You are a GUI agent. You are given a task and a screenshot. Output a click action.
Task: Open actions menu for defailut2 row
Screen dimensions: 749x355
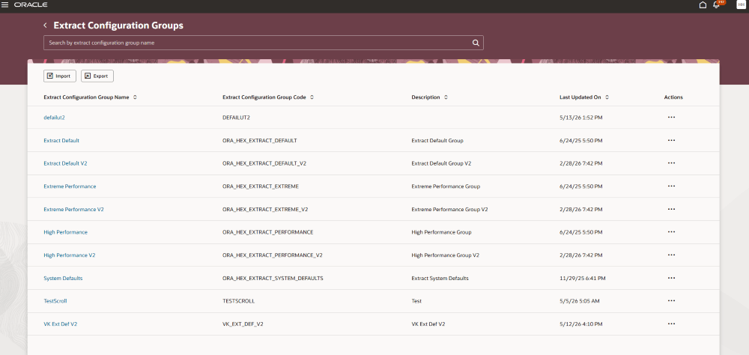point(671,117)
